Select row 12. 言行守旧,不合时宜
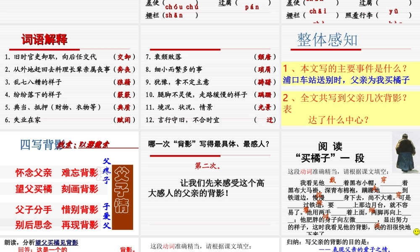Image resolution: width=420 pixels, height=252 pixels. pyautogui.click(x=210, y=120)
